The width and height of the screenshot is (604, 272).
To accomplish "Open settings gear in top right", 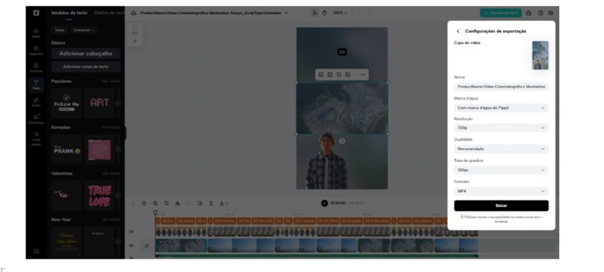I will 551,13.
